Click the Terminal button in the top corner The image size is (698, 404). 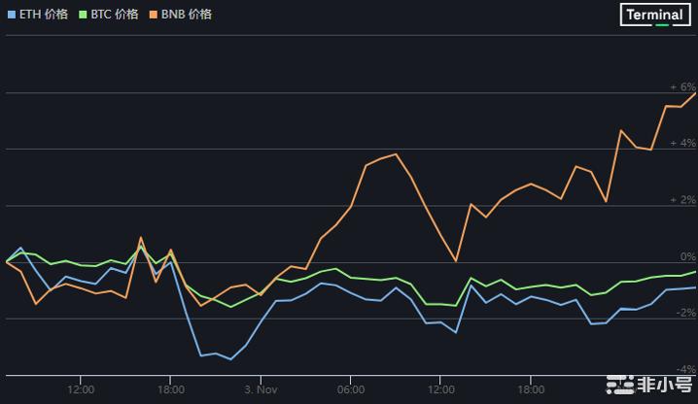654,15
